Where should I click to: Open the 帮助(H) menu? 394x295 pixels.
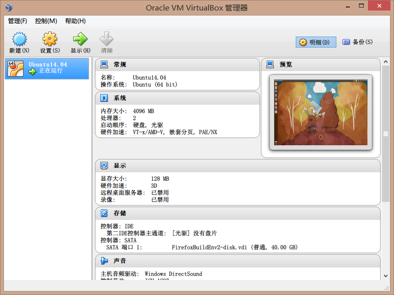pyautogui.click(x=75, y=21)
